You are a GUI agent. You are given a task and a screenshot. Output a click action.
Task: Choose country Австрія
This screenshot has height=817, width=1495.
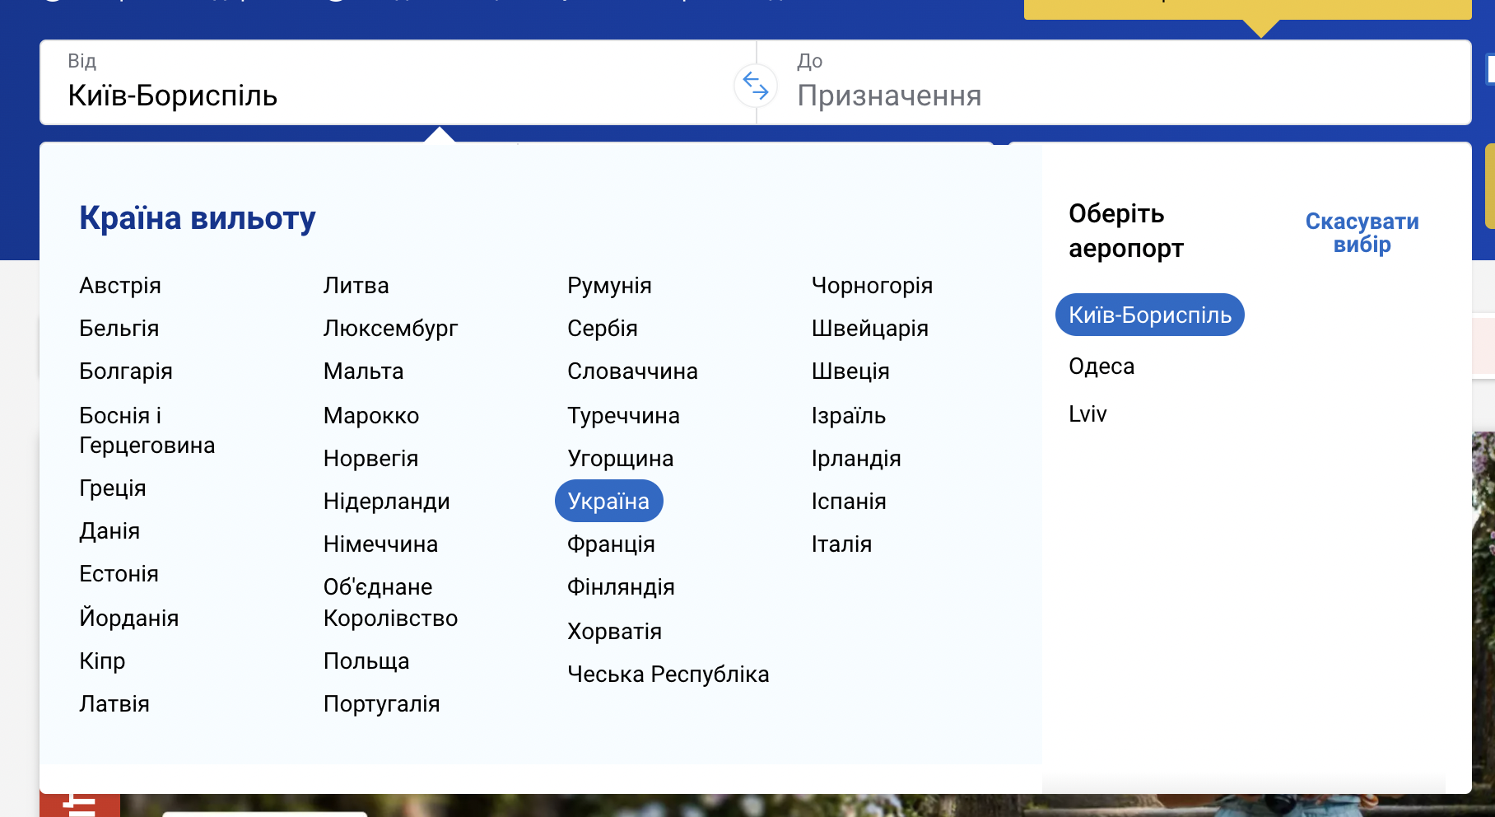[x=120, y=286]
